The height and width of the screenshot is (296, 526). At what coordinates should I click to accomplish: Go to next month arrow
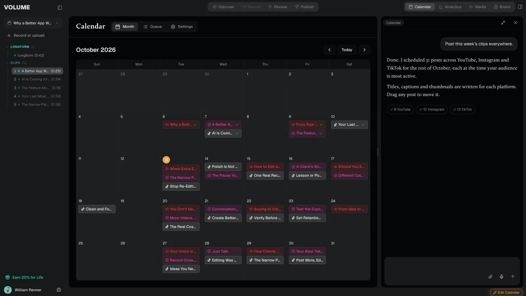(x=364, y=50)
